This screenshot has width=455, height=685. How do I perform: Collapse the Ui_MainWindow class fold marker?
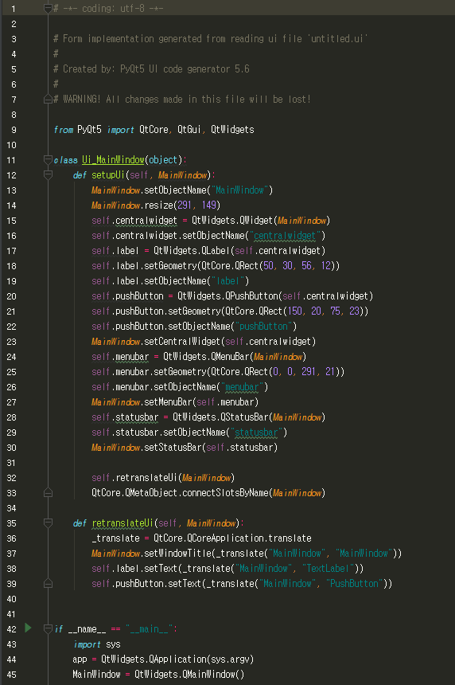click(x=48, y=159)
